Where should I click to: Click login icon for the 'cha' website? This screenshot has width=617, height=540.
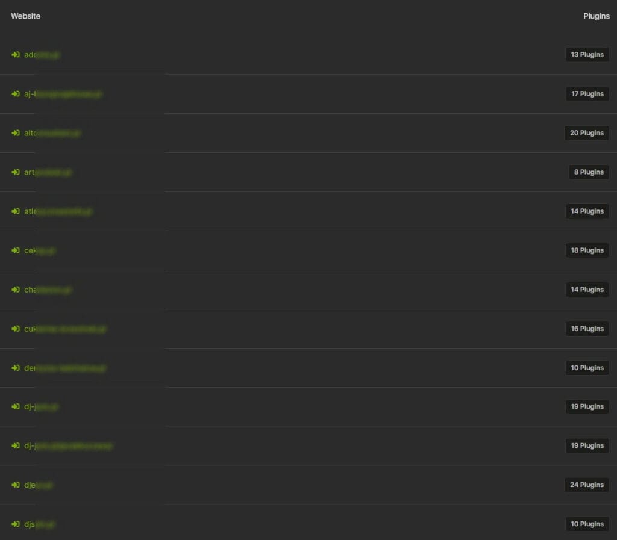(15, 290)
